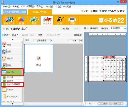This screenshot has width=128, height=107.
Task: Open the ナビ(N) menu
Action: point(58,6)
